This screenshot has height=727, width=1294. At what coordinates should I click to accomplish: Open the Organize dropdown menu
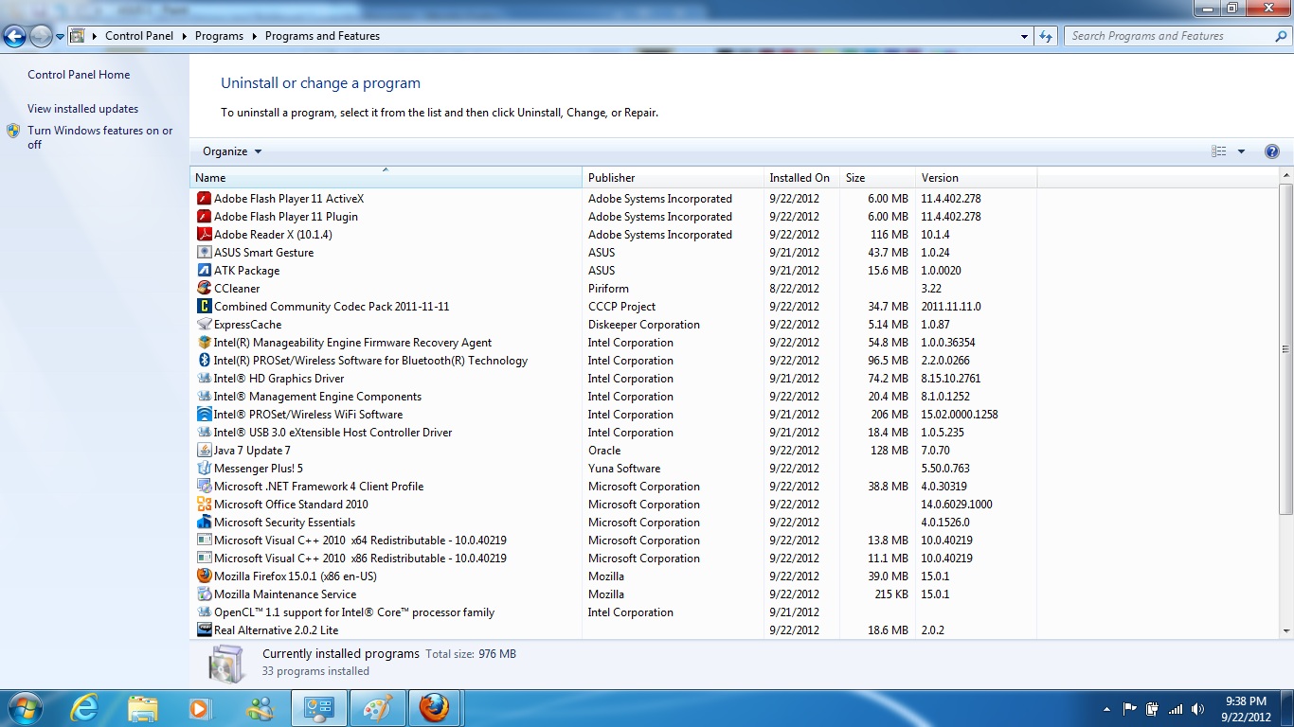[232, 151]
